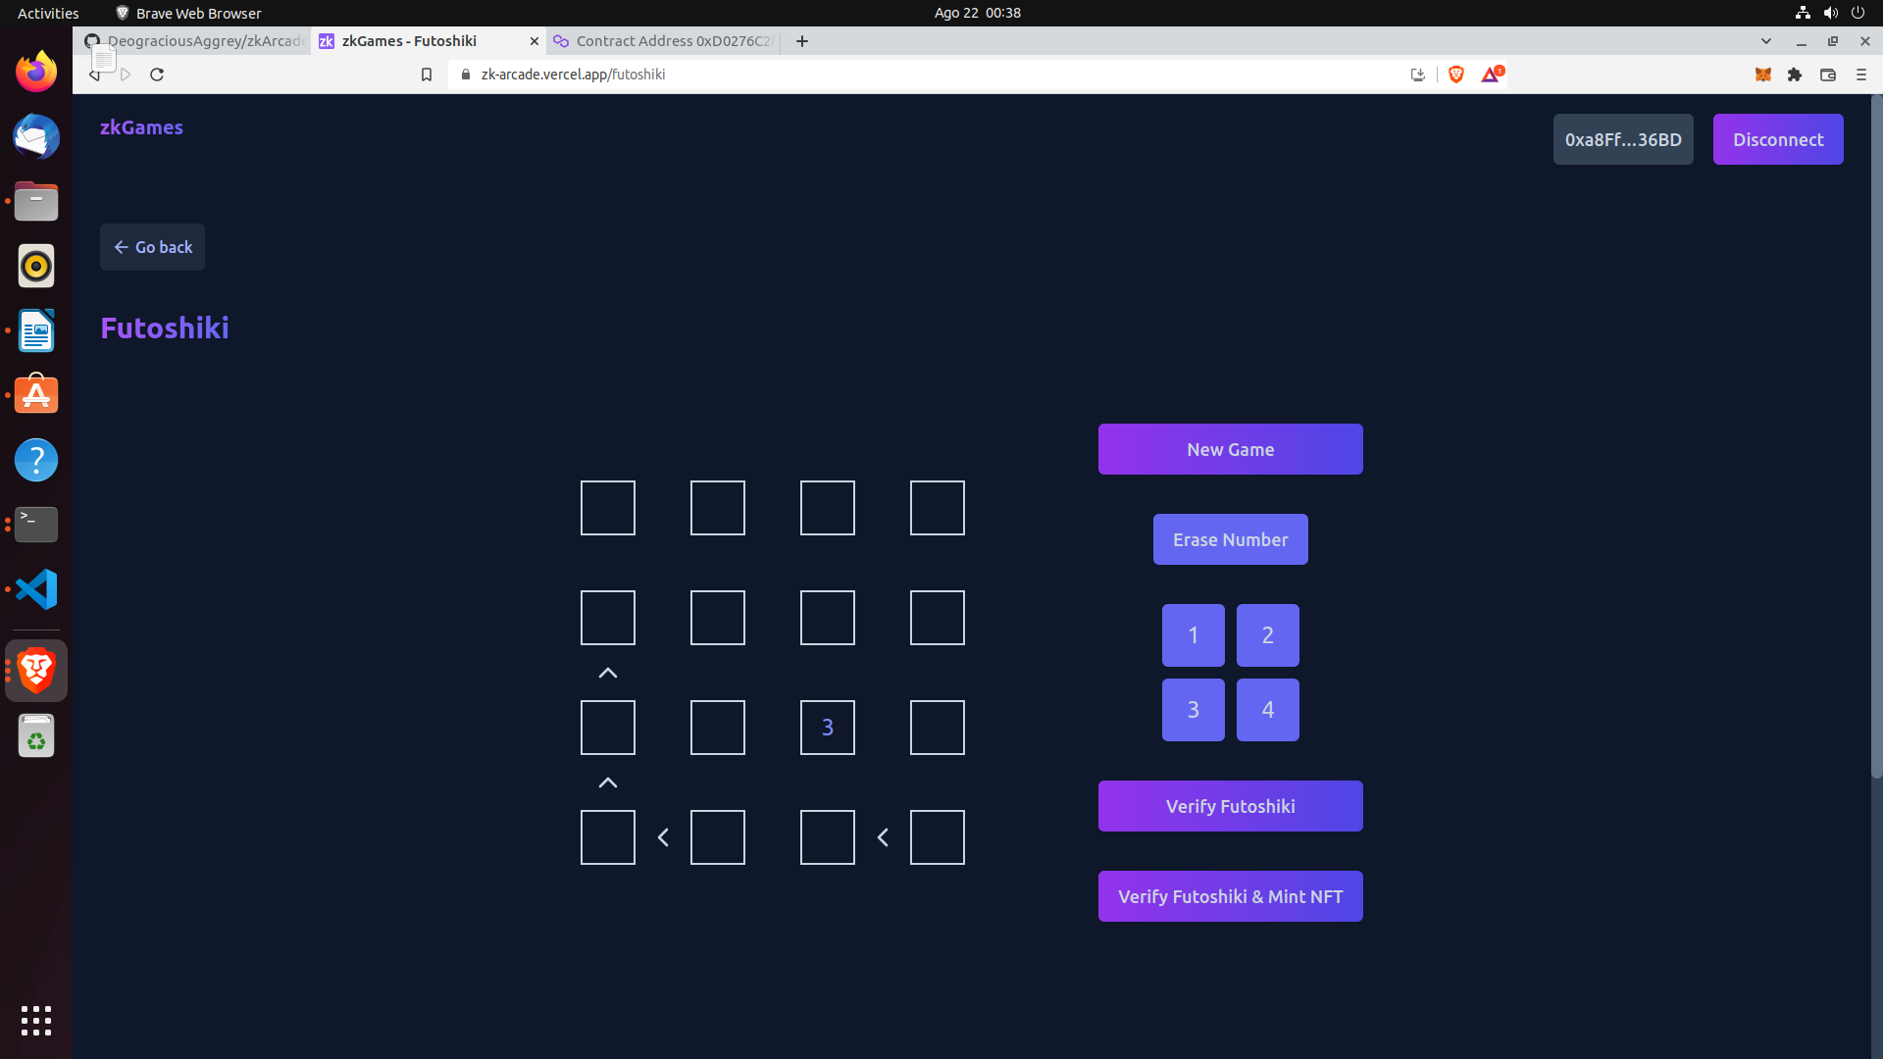Open the system status menu
Image resolution: width=1883 pixels, height=1059 pixels.
click(1830, 13)
